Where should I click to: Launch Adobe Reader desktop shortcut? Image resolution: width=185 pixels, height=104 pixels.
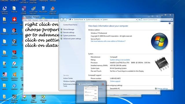[x=14, y=54]
